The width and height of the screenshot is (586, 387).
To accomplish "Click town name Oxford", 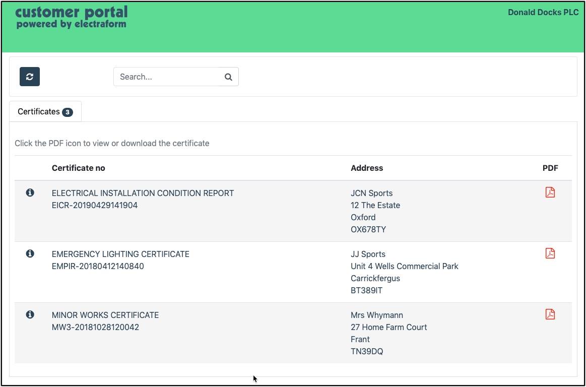I will pyautogui.click(x=363, y=218).
